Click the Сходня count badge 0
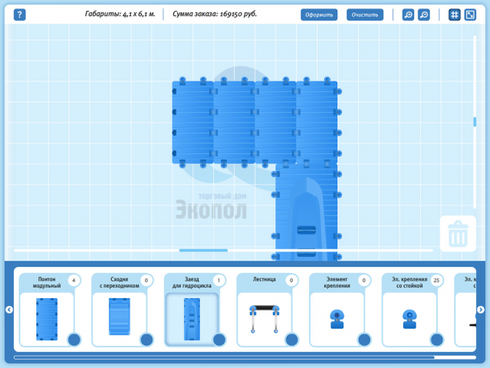Viewport: 490px width, 368px height. (146, 281)
